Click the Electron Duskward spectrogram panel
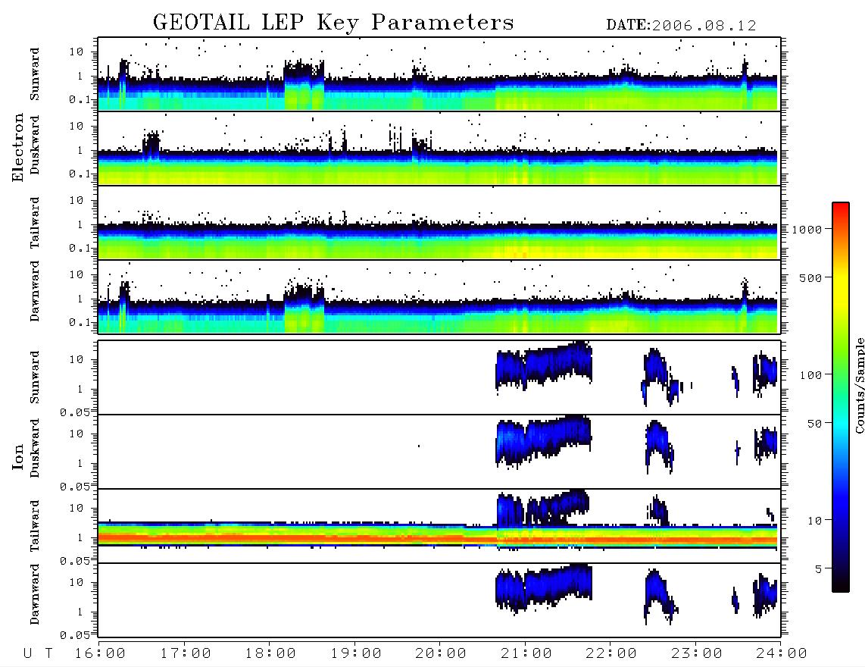 pyautogui.click(x=439, y=148)
